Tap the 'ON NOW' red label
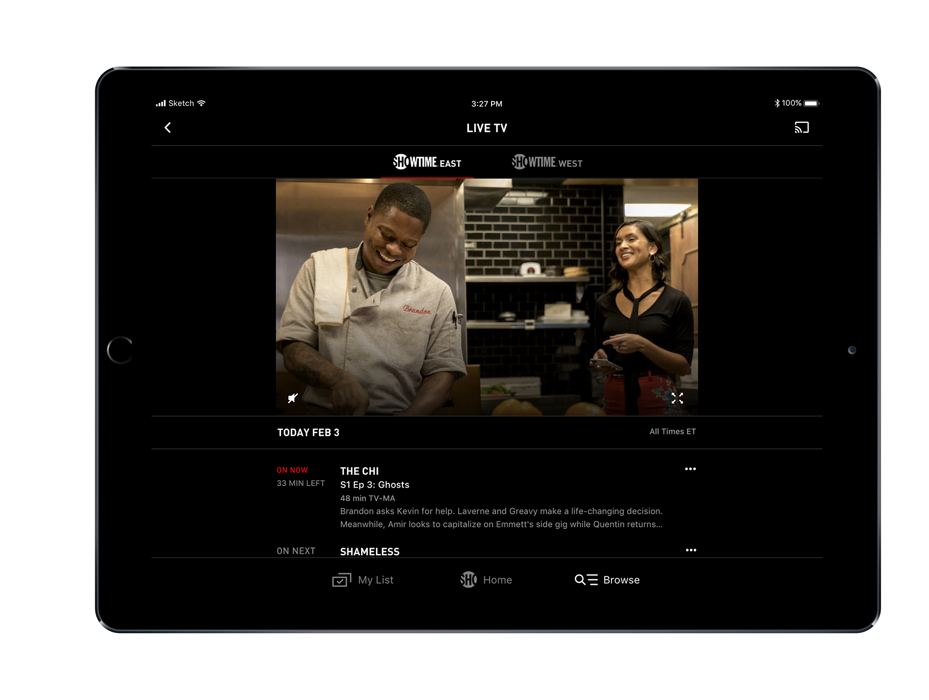Image resolution: width=929 pixels, height=700 pixels. (292, 470)
